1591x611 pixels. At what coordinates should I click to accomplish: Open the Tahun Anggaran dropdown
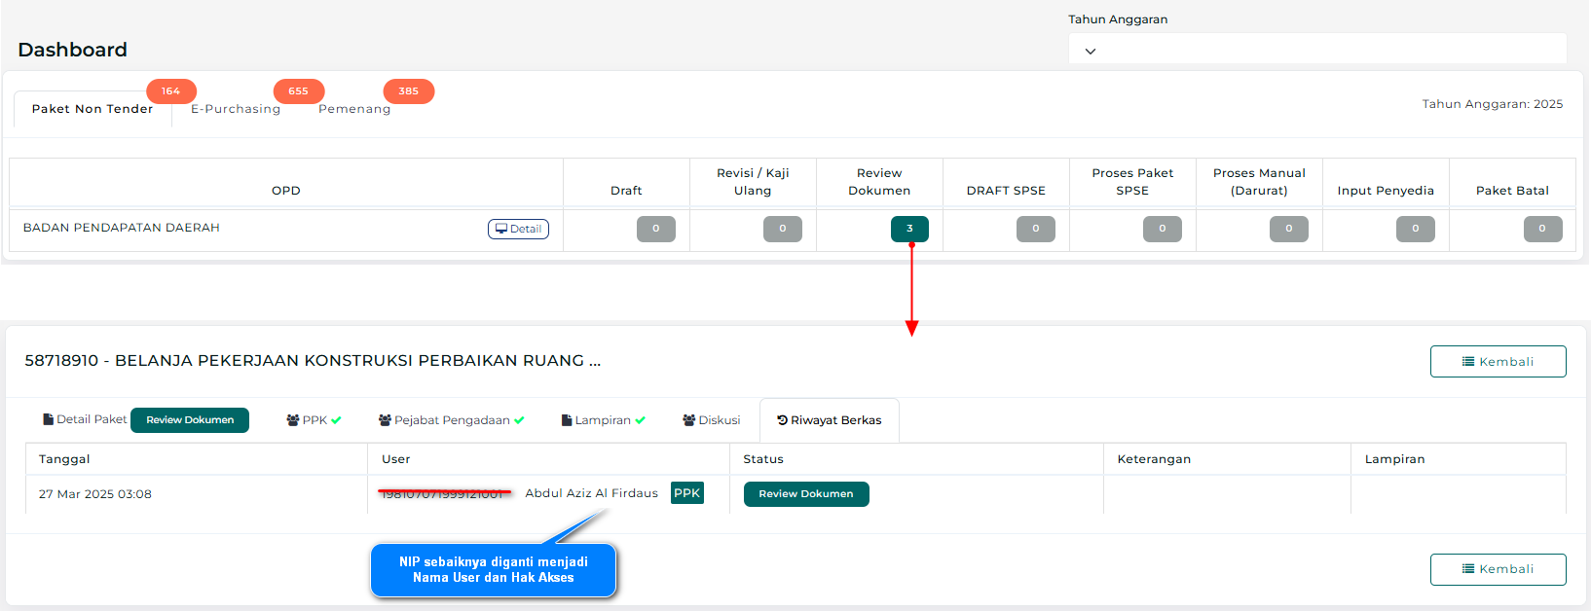tap(1317, 49)
